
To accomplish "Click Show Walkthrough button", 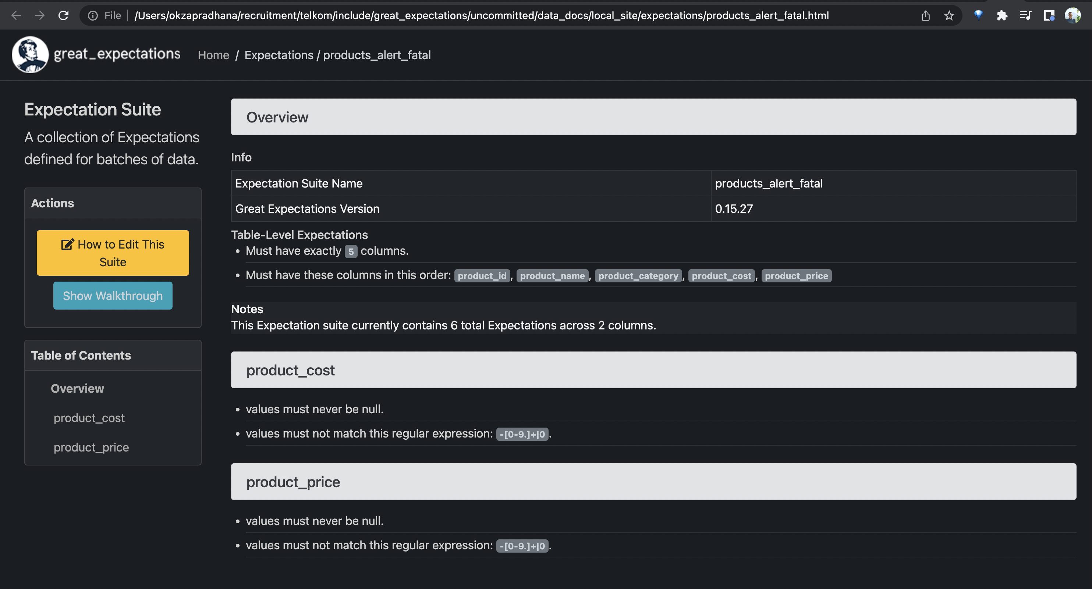I will [113, 295].
